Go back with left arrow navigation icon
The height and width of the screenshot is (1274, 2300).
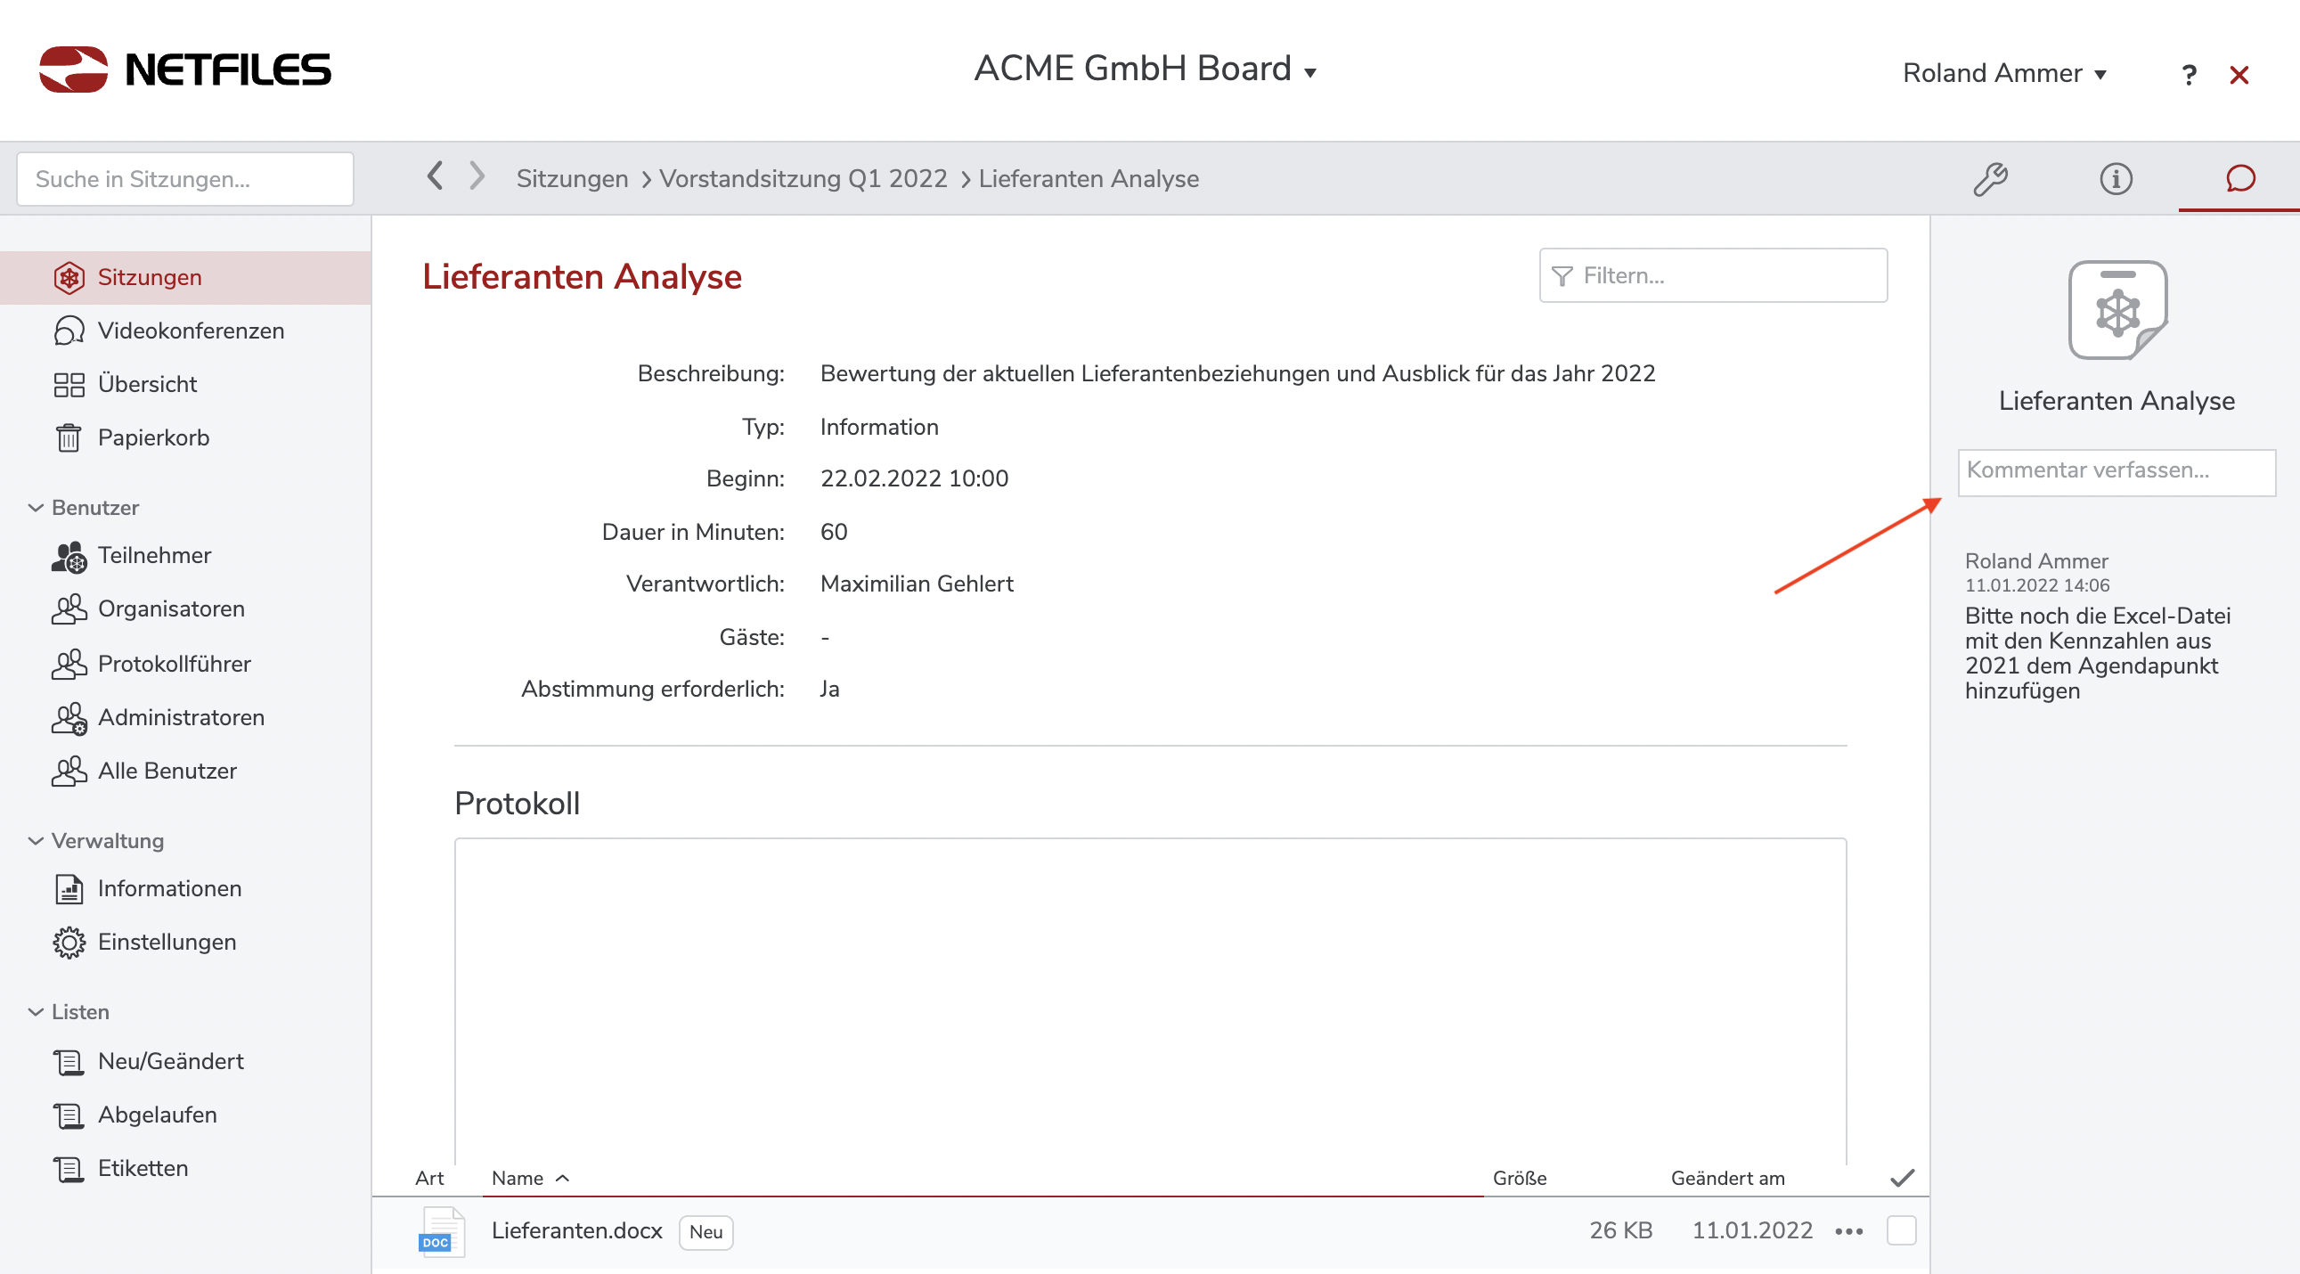435,176
